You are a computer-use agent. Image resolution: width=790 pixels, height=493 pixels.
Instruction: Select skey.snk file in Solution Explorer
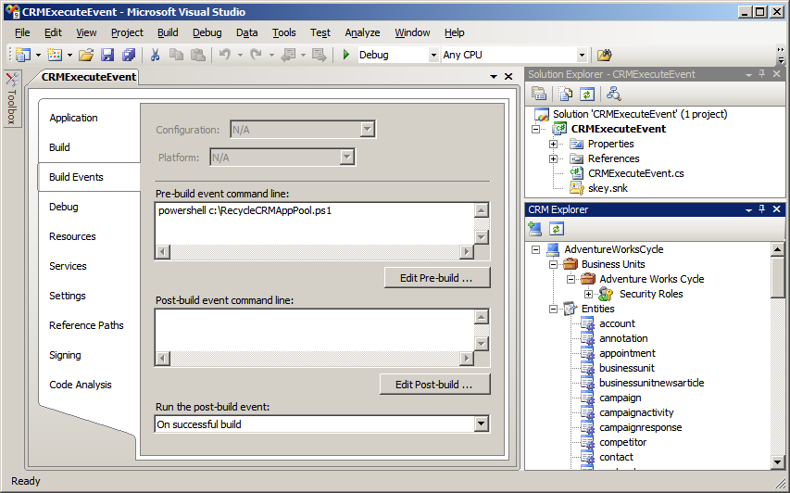coord(608,188)
